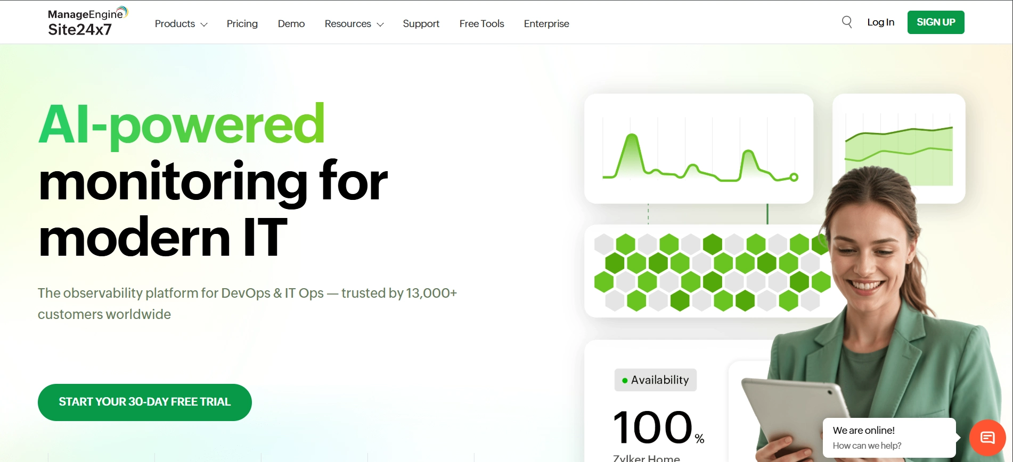Click the circle marker ending the line graph

794,178
